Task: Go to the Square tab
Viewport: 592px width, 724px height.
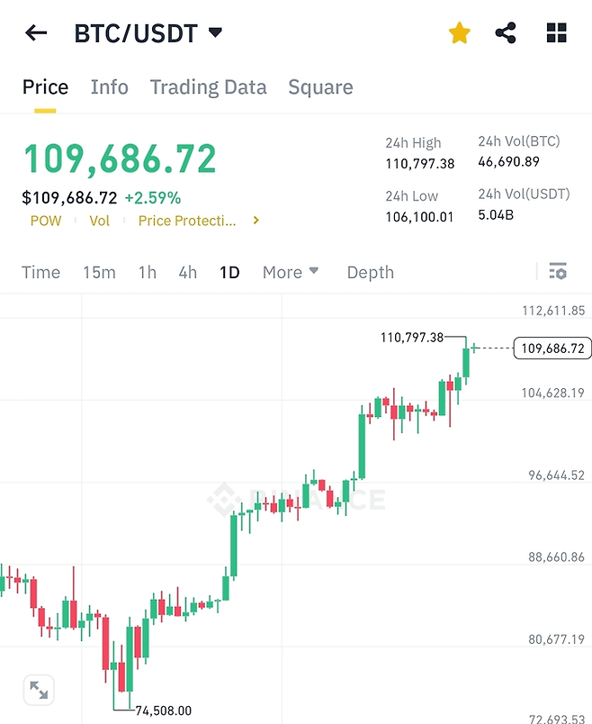Action: pos(320,87)
